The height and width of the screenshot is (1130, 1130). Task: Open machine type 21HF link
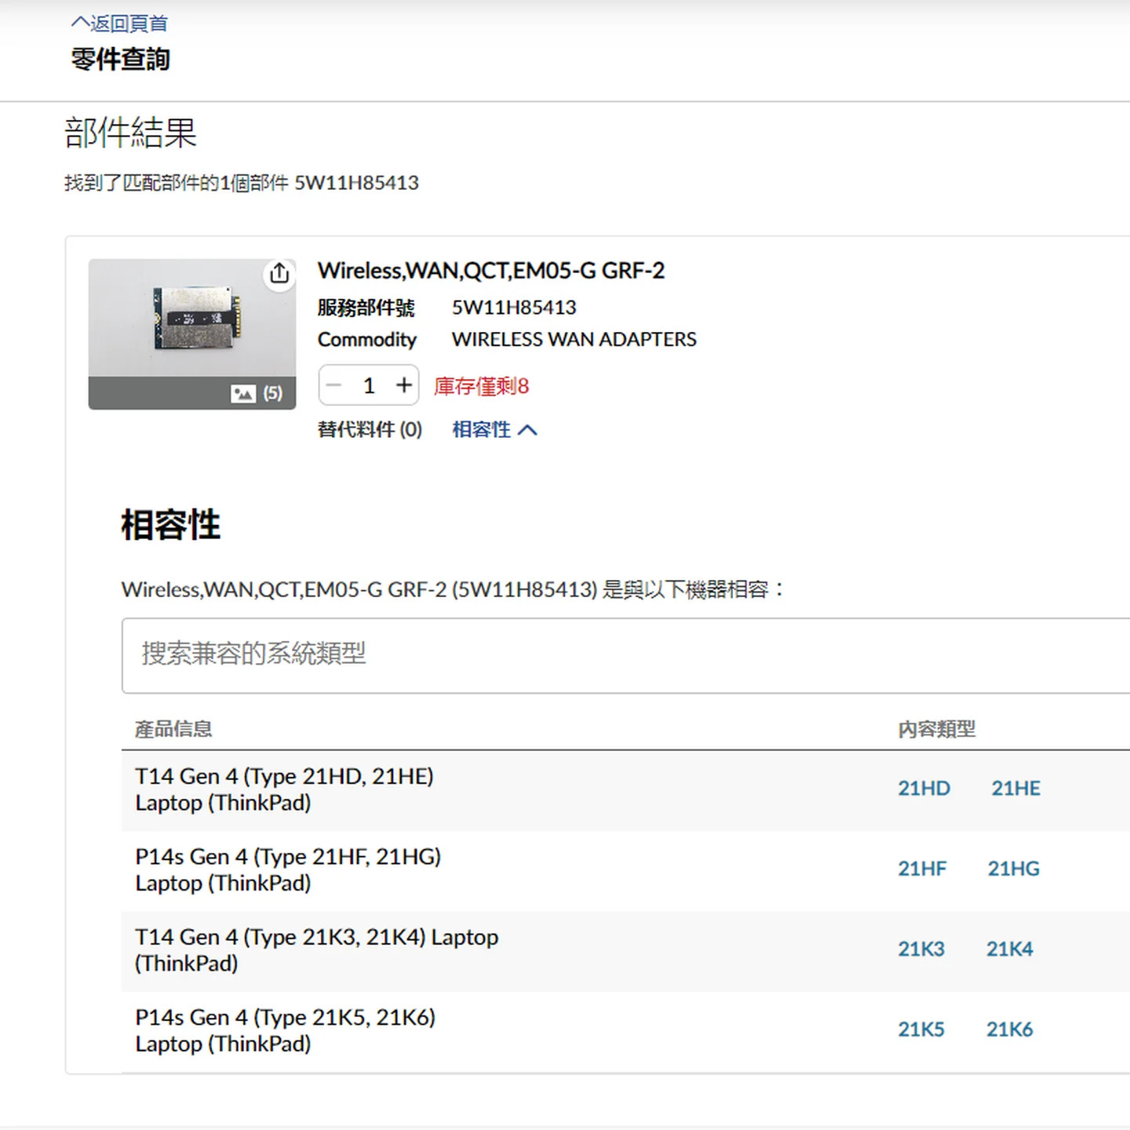coord(922,869)
